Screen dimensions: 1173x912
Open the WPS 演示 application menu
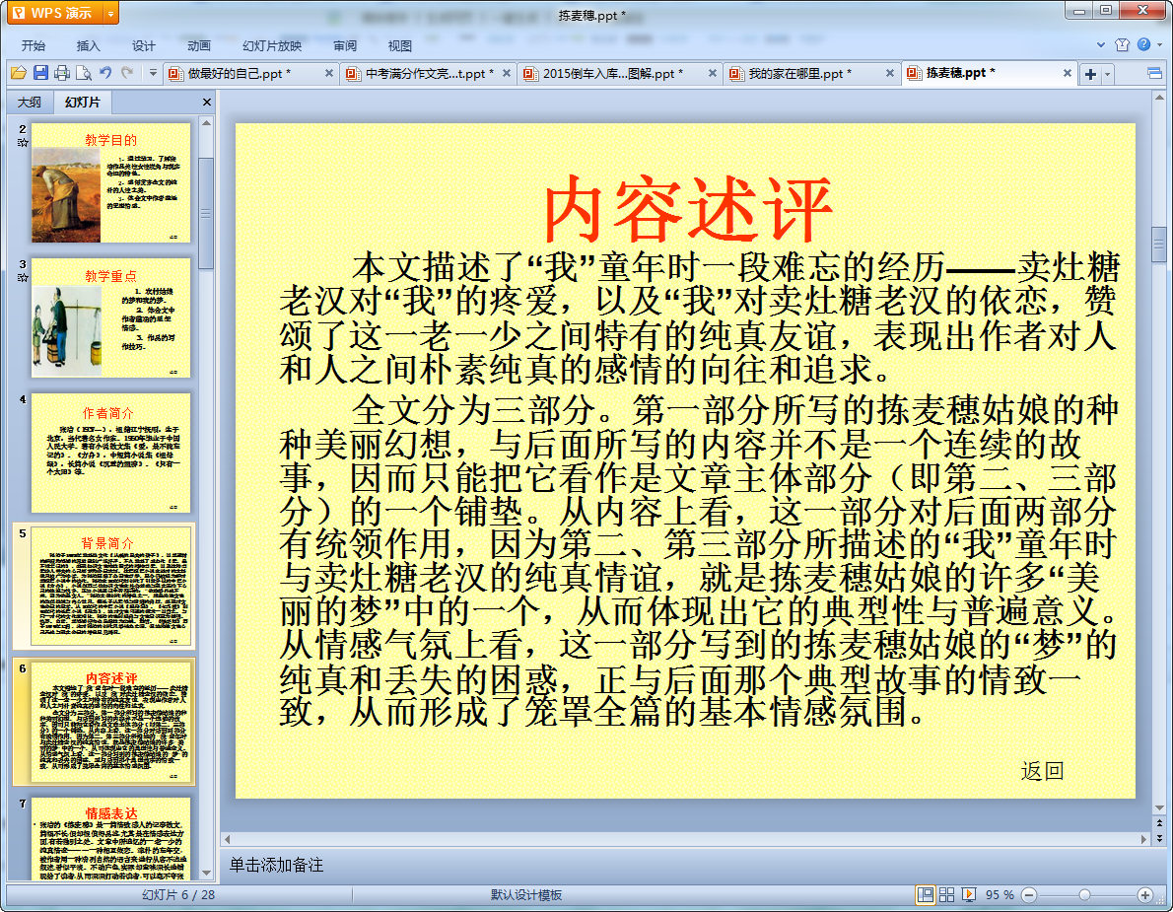click(52, 13)
